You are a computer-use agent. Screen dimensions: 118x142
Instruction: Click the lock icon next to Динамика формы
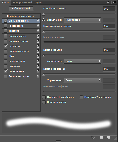(38, 21)
